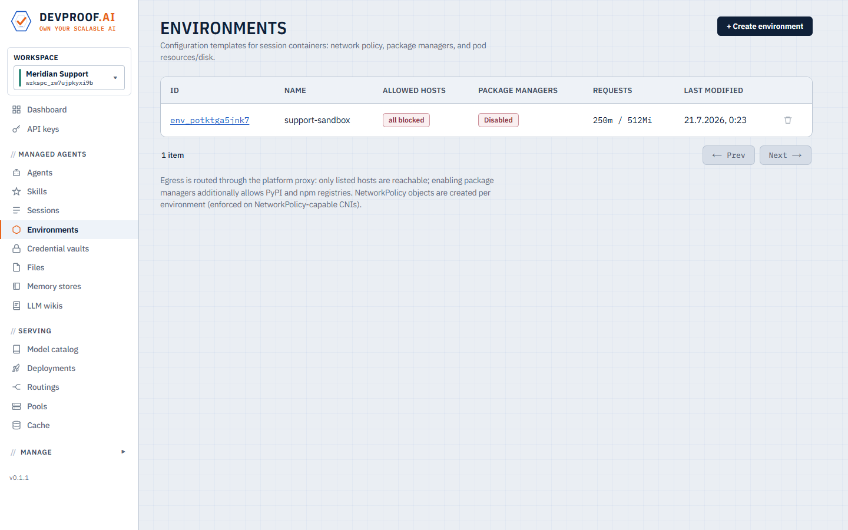Screen dimensions: 848x530
Task: Click the Create environment button
Action: (764, 26)
